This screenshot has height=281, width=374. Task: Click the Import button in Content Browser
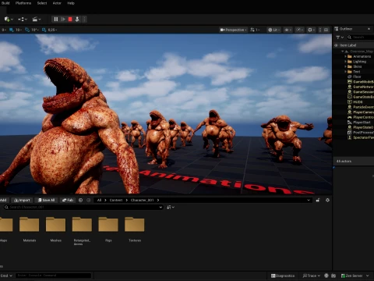pyautogui.click(x=23, y=200)
